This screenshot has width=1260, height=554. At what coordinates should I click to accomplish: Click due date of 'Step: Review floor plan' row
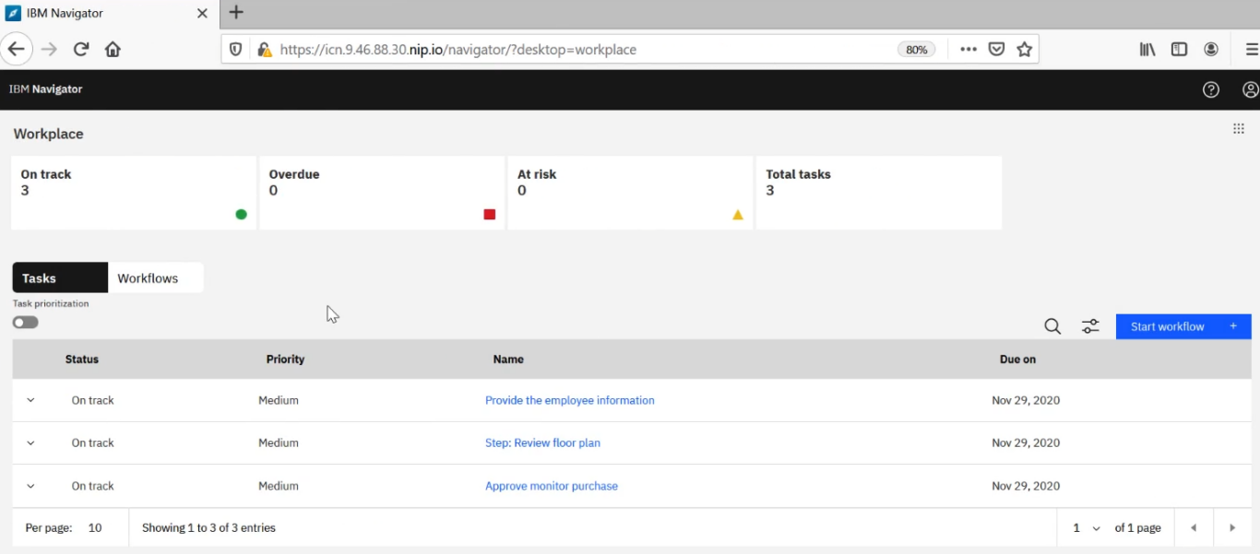(x=1026, y=443)
